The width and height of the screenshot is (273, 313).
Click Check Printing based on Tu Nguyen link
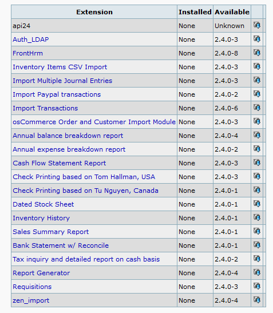tap(85, 191)
